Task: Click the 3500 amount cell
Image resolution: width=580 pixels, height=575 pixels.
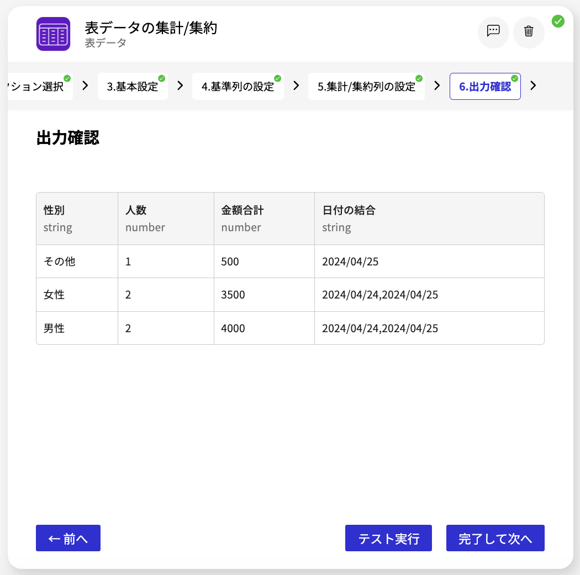Action: coord(264,295)
